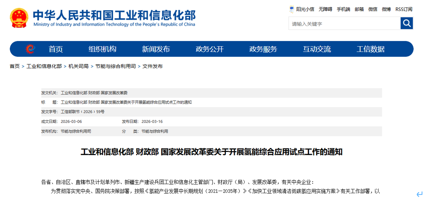Viewport: 423px width, 200px height.
Task: Open the 工信数据 navigation item
Action: [370, 49]
